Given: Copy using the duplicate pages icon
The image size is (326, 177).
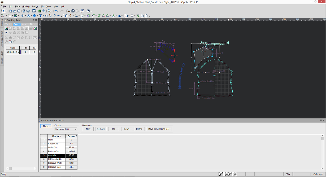Looking at the screenshot, I should tap(73, 11).
